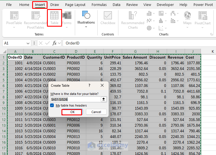Open the column chart dropdown arrow
Viewport: 216px width, 155px height.
pos(154,13)
